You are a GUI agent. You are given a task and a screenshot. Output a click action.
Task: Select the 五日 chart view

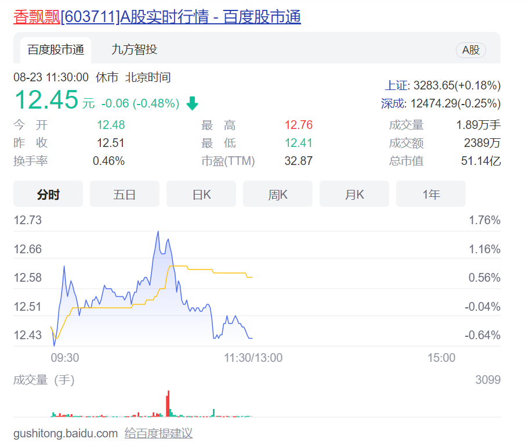coord(125,194)
